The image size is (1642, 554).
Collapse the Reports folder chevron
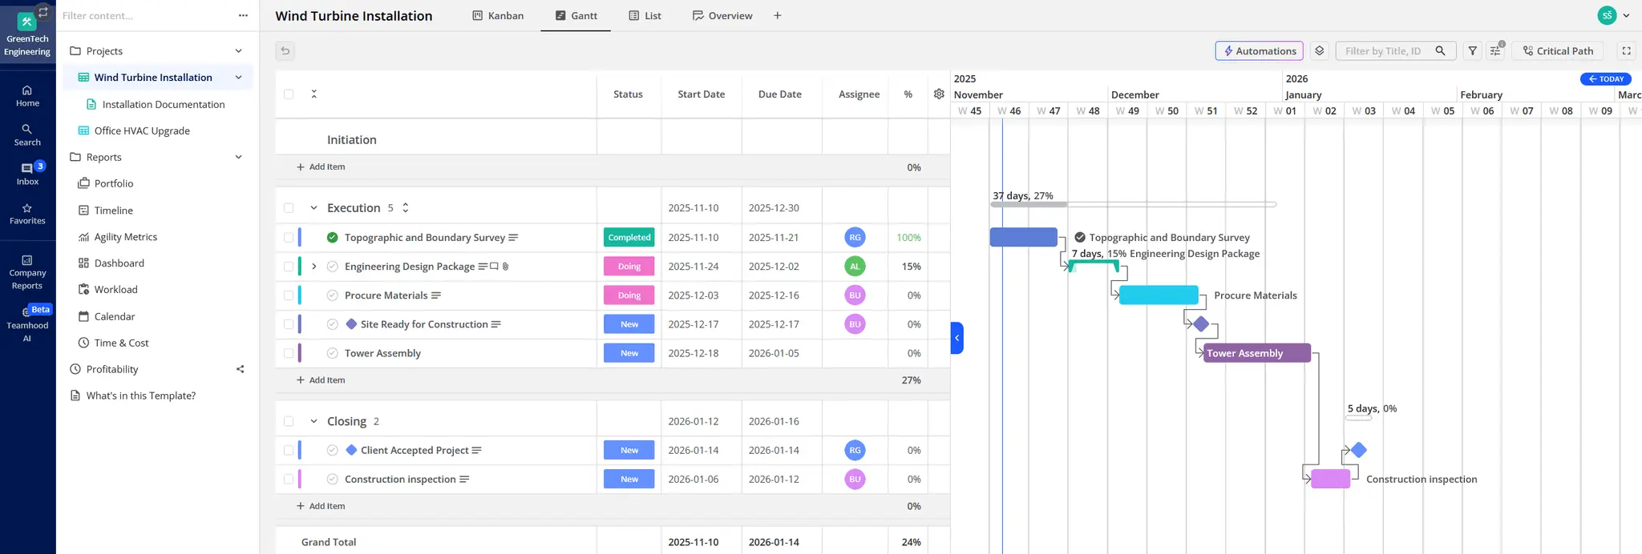pos(238,157)
